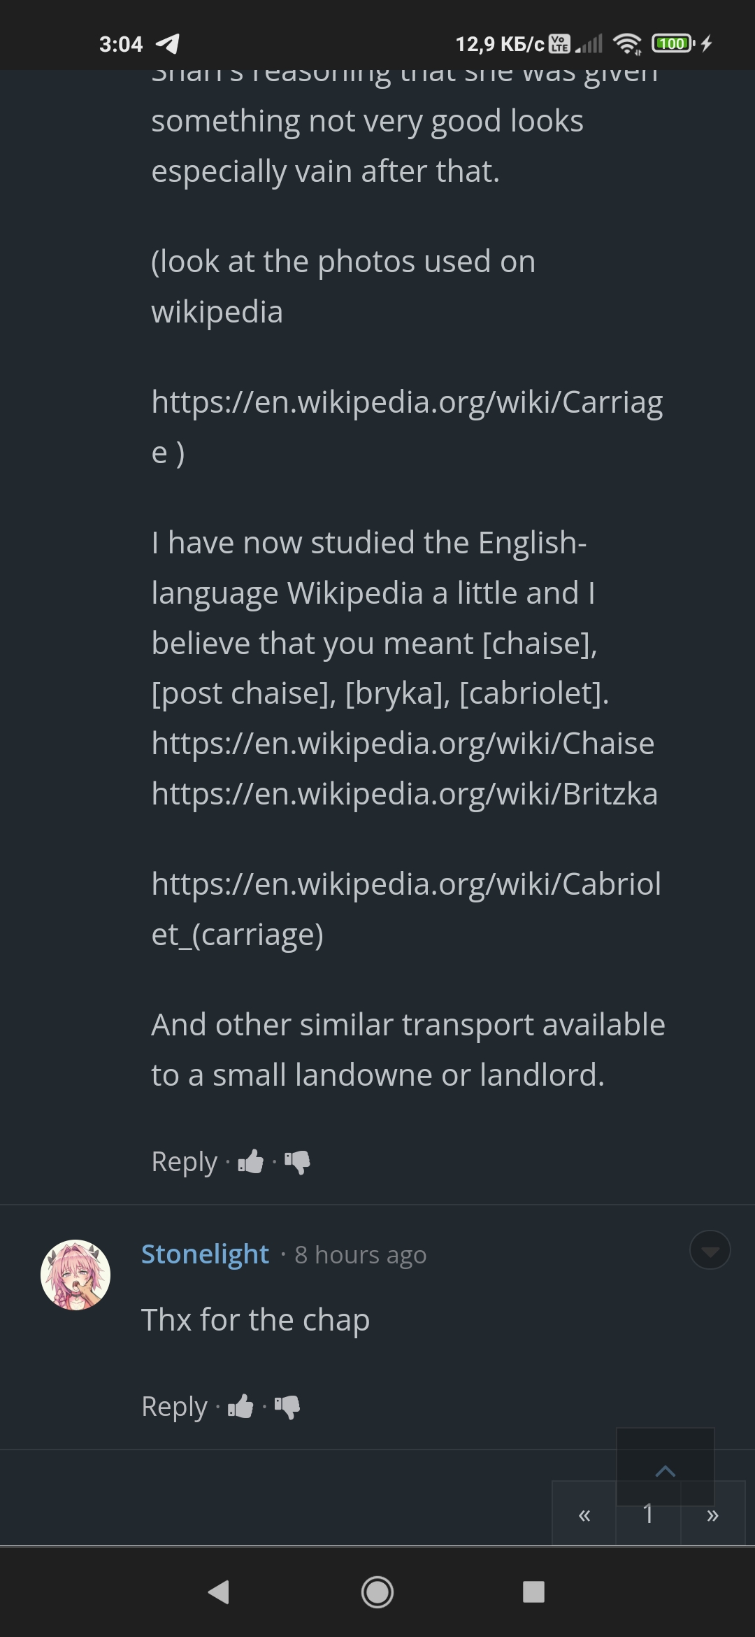Open the Wikipedia Chaise link
The width and height of the screenshot is (755, 1637).
(x=403, y=744)
